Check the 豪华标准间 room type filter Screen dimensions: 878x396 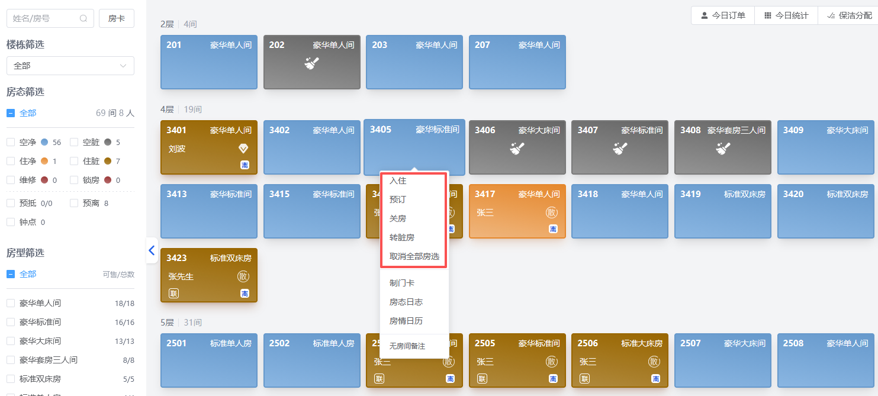pos(11,322)
